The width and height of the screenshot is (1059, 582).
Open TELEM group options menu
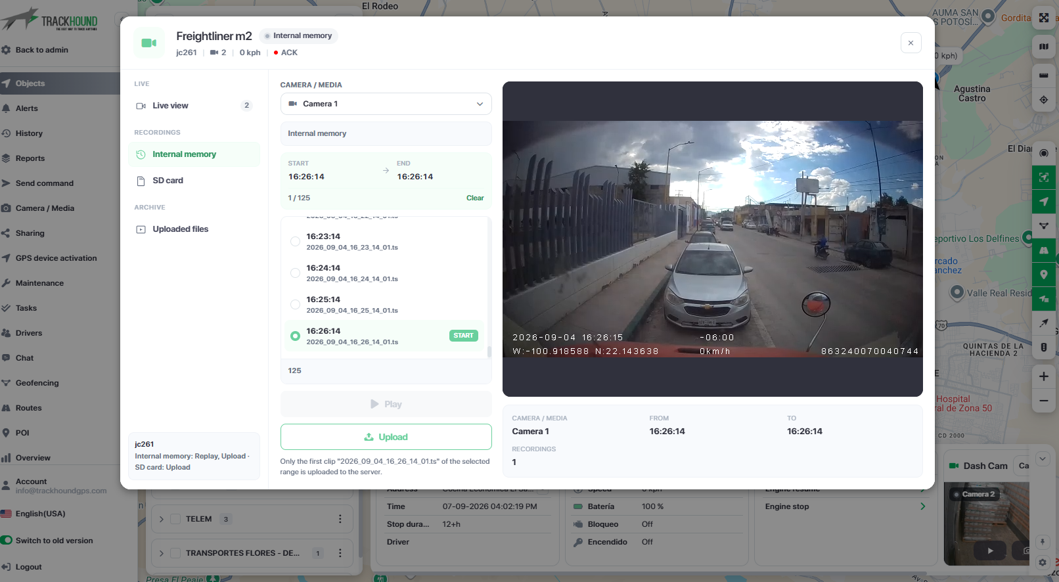[340, 519]
